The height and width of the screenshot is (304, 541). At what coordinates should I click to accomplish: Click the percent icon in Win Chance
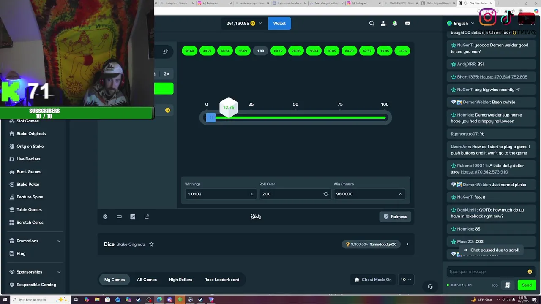pos(400,194)
